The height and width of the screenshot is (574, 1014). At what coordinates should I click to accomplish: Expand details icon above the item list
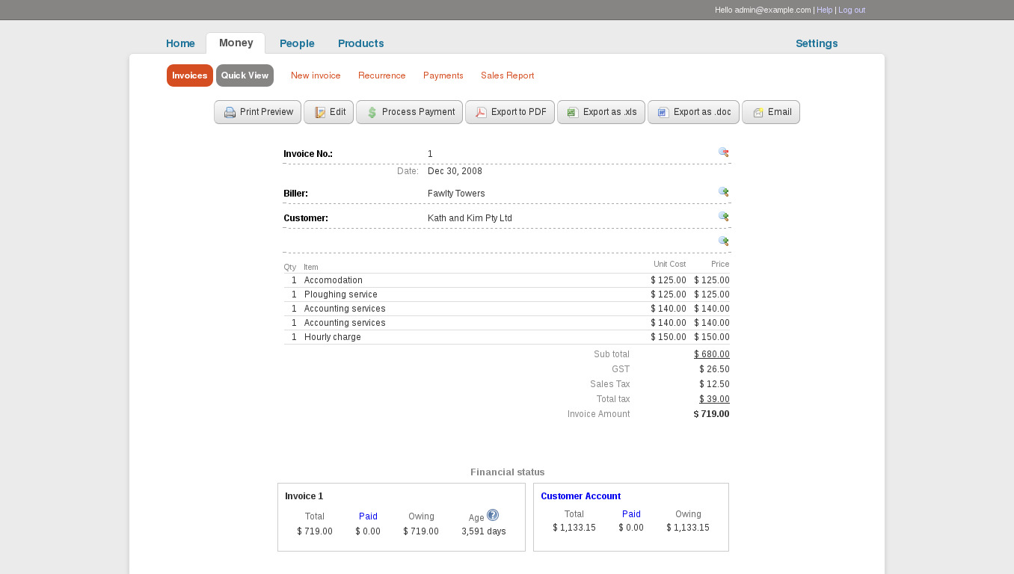tap(723, 241)
